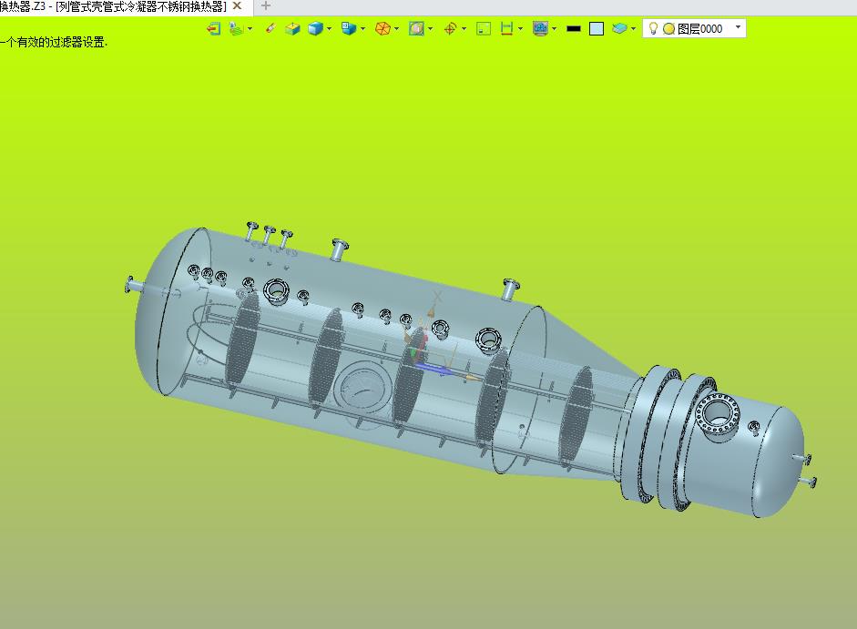Open dropdown beside green stacked-layers icon
Viewport: 857px width, 629px height.
(x=250, y=28)
